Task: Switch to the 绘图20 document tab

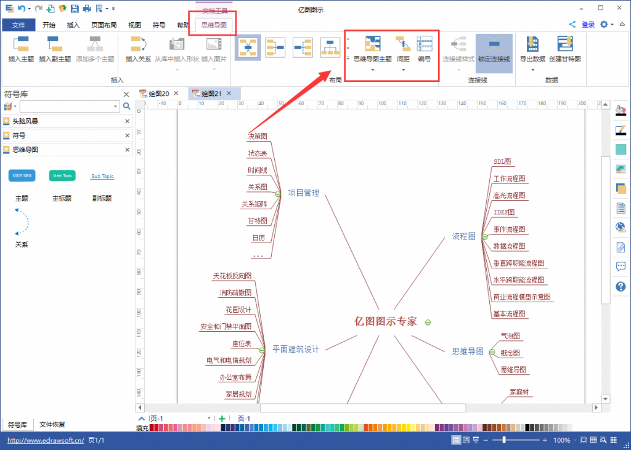Action: coord(159,94)
